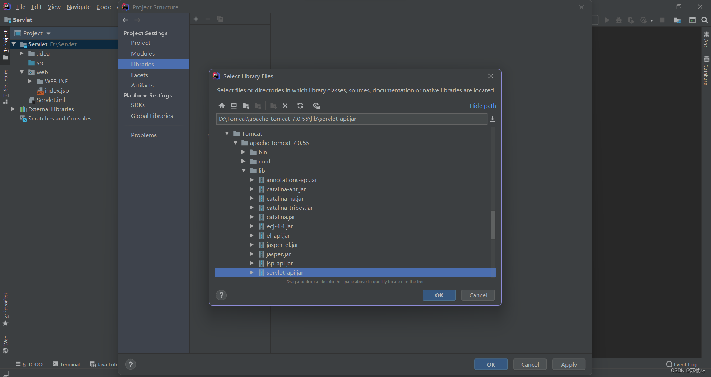Select jsp-api.jar in the file tree
The width and height of the screenshot is (711, 377).
pyautogui.click(x=280, y=263)
